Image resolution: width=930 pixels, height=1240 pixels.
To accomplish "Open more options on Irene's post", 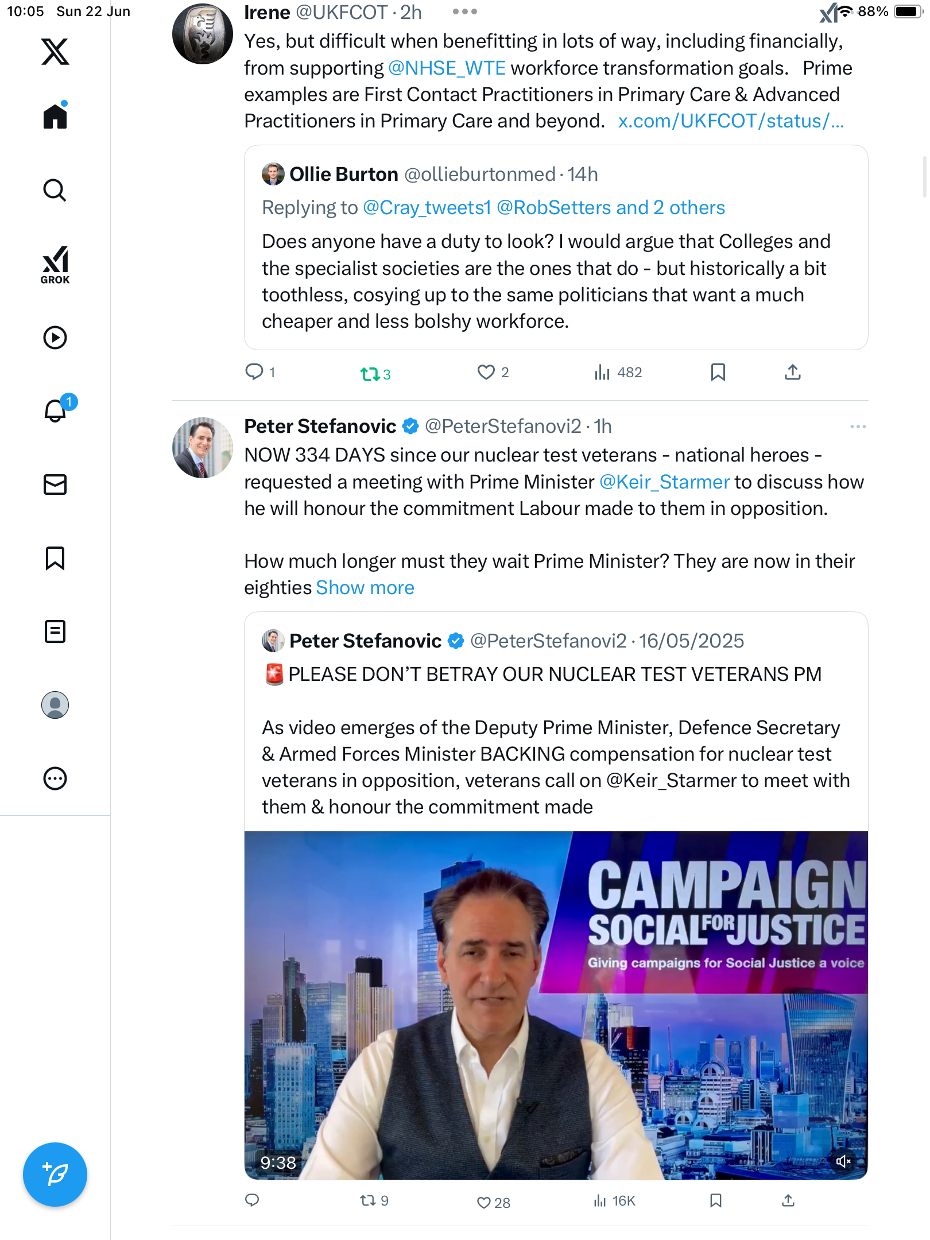I will [465, 11].
